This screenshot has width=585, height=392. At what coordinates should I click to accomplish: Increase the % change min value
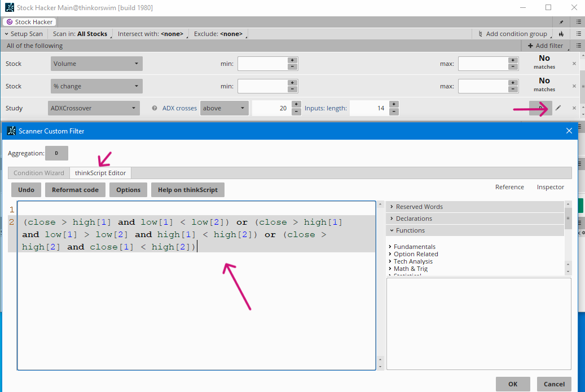[292, 83]
